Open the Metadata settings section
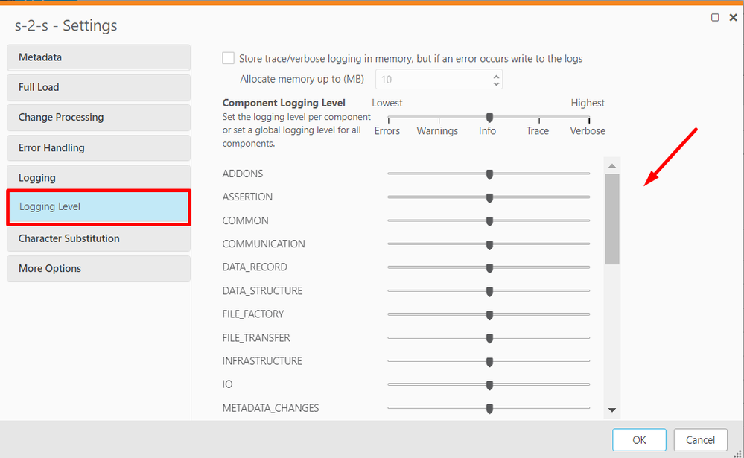Image resolution: width=744 pixels, height=458 pixels. coord(98,57)
